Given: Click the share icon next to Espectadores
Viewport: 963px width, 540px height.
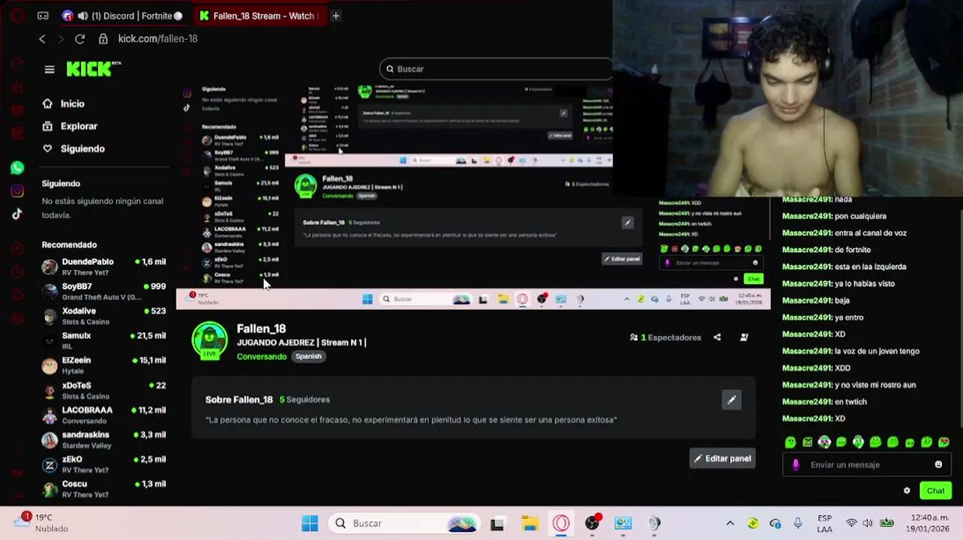Looking at the screenshot, I should (x=717, y=337).
